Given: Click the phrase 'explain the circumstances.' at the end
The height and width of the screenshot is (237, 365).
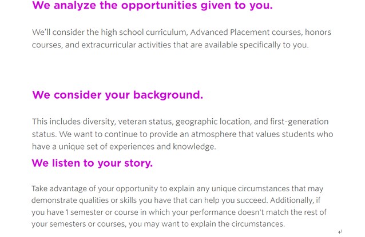Looking at the screenshot, I should click(x=239, y=224).
